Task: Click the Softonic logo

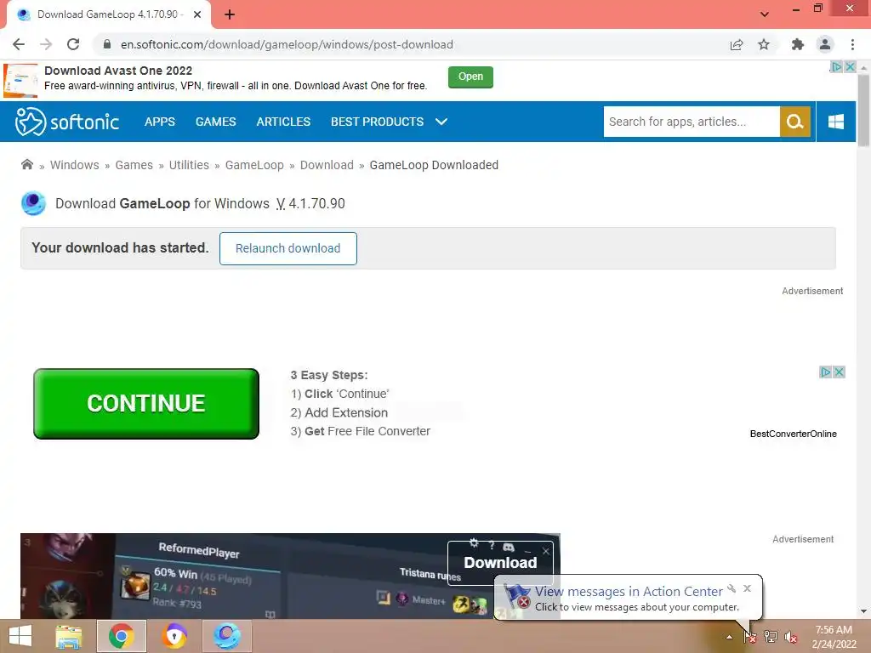Action: 67,122
